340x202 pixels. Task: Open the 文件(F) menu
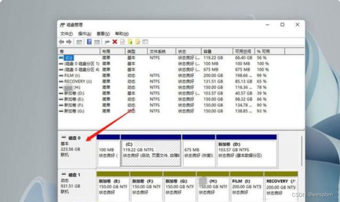[66, 34]
